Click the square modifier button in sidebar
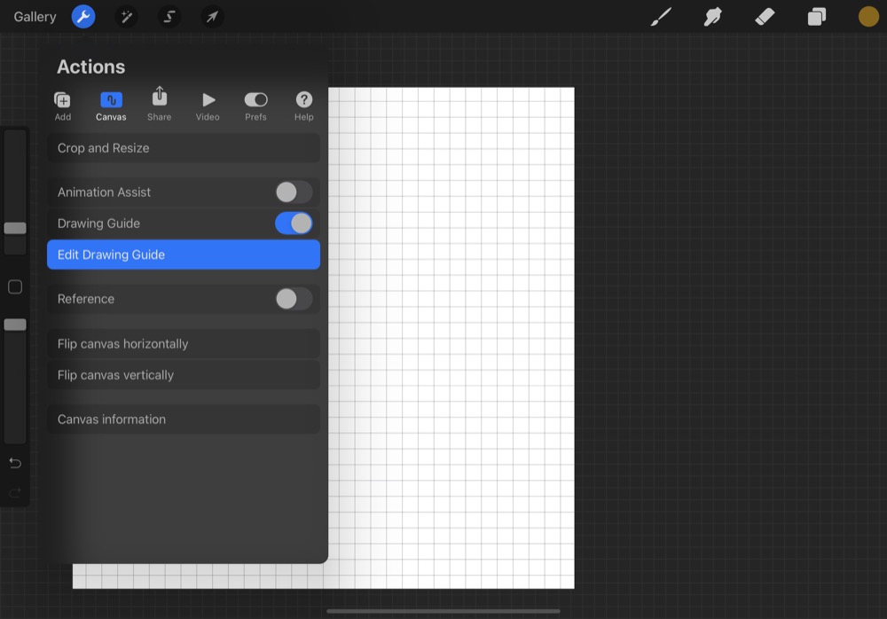Image resolution: width=887 pixels, height=619 pixels. tap(15, 287)
